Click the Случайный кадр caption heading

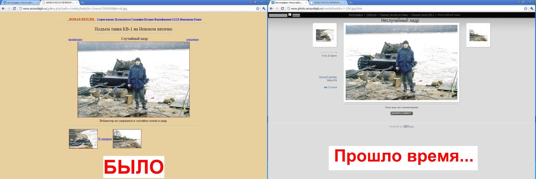(135, 39)
